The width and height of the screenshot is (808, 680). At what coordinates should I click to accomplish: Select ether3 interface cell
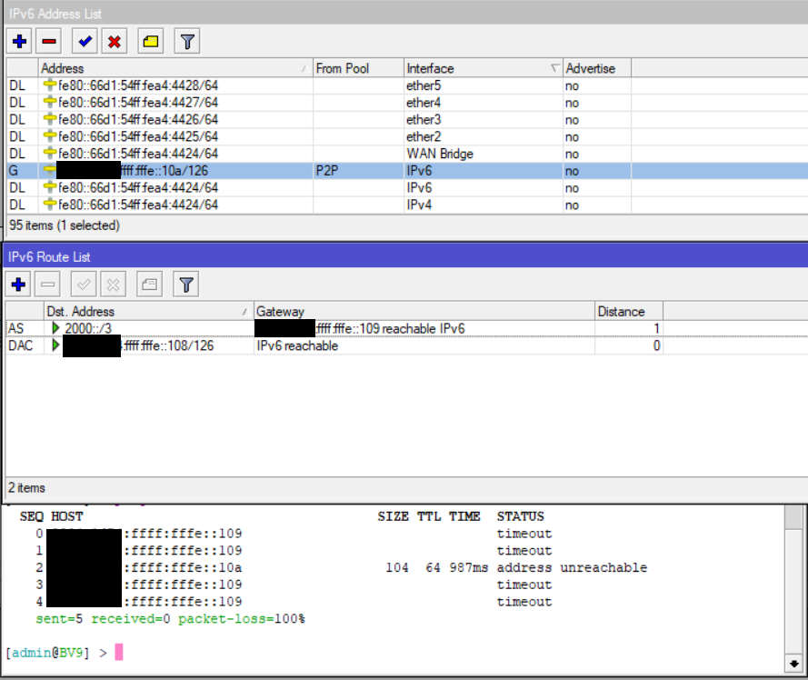point(483,120)
